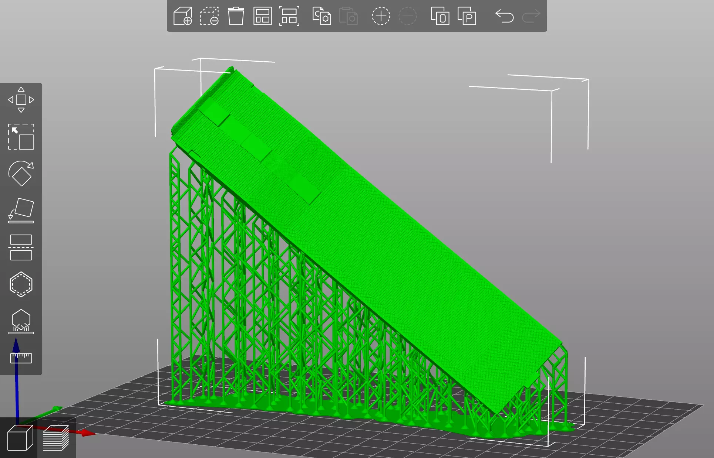Activate Place on face tool
This screenshot has width=714, height=458.
(21, 211)
